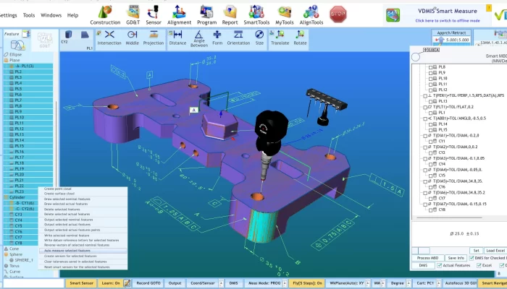
Task: Select SPHERE_1 in the feature tree
Action: click(x=24, y=260)
